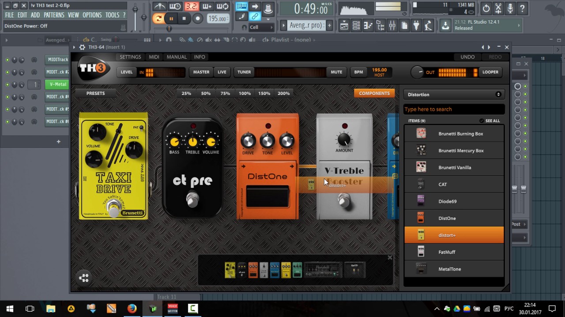This screenshot has height=317, width=565.
Task: Toggle the COMPONENTS panel button
Action: coord(374,93)
